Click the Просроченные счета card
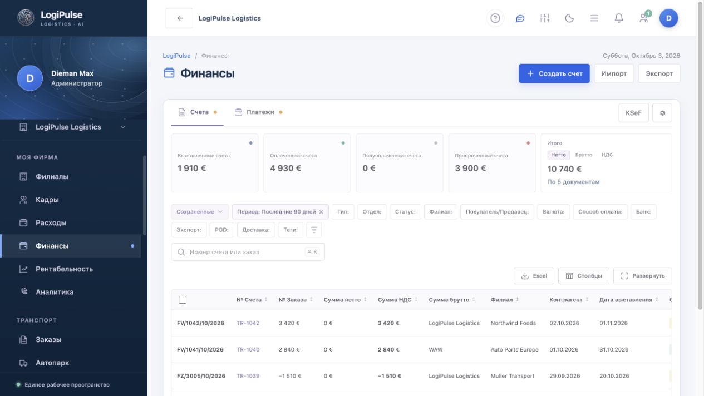The width and height of the screenshot is (704, 396). (x=492, y=163)
